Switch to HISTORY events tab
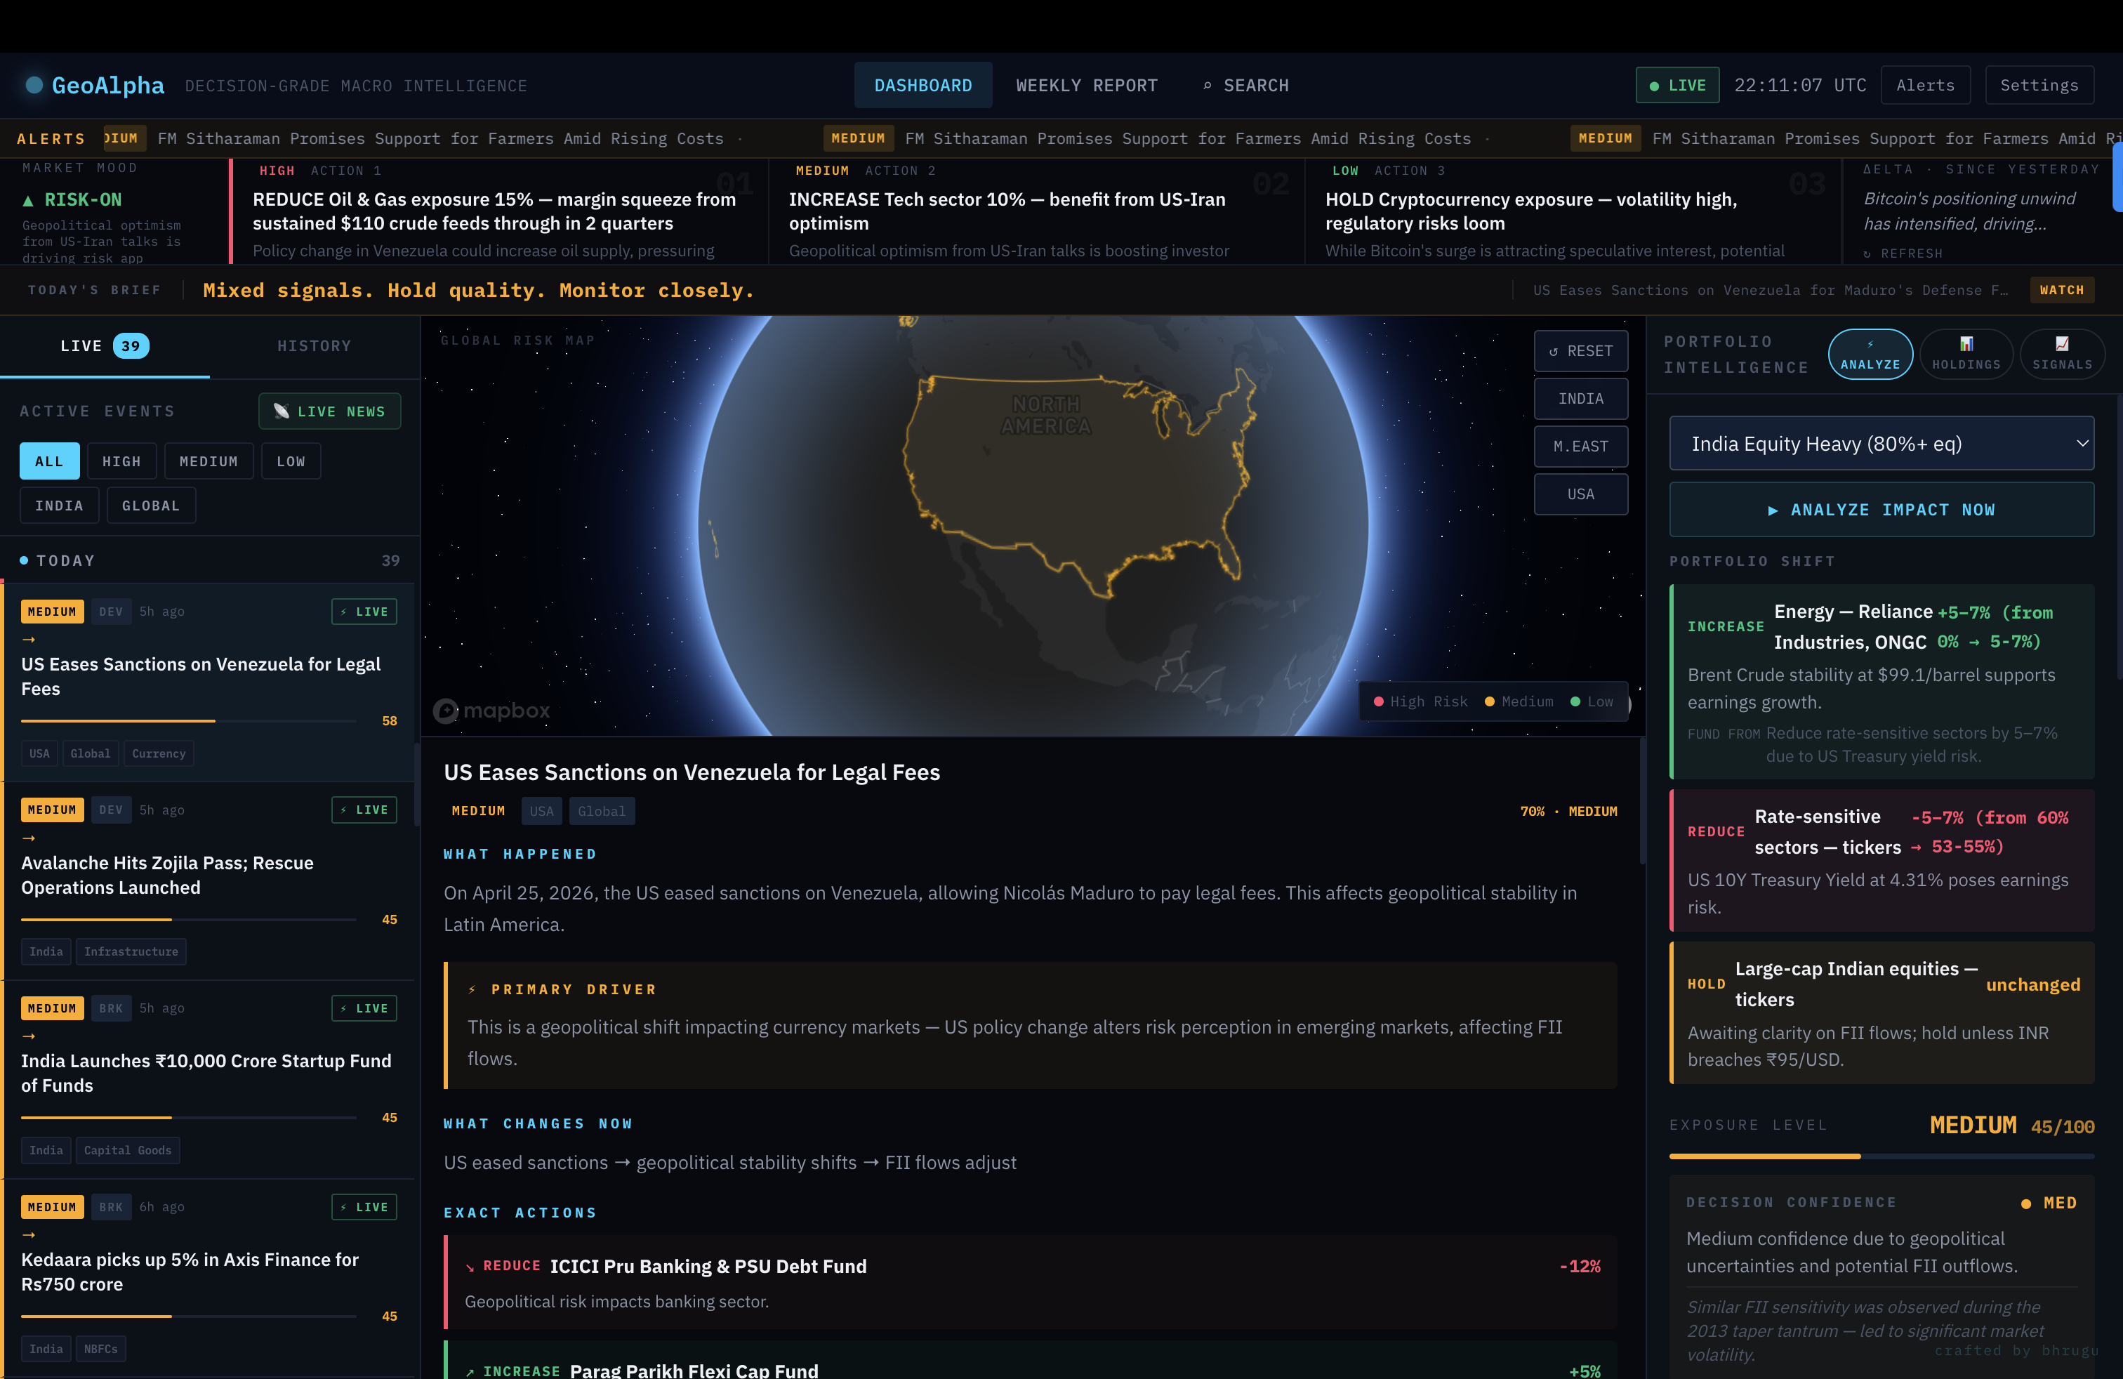The image size is (2123, 1379). (314, 346)
